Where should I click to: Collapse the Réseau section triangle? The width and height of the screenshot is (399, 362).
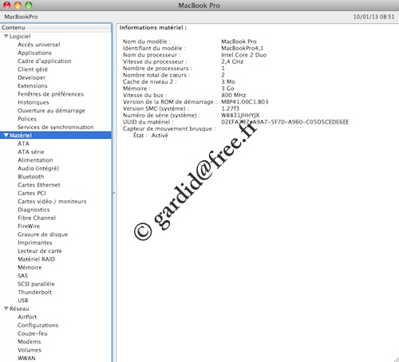pyautogui.click(x=6, y=309)
